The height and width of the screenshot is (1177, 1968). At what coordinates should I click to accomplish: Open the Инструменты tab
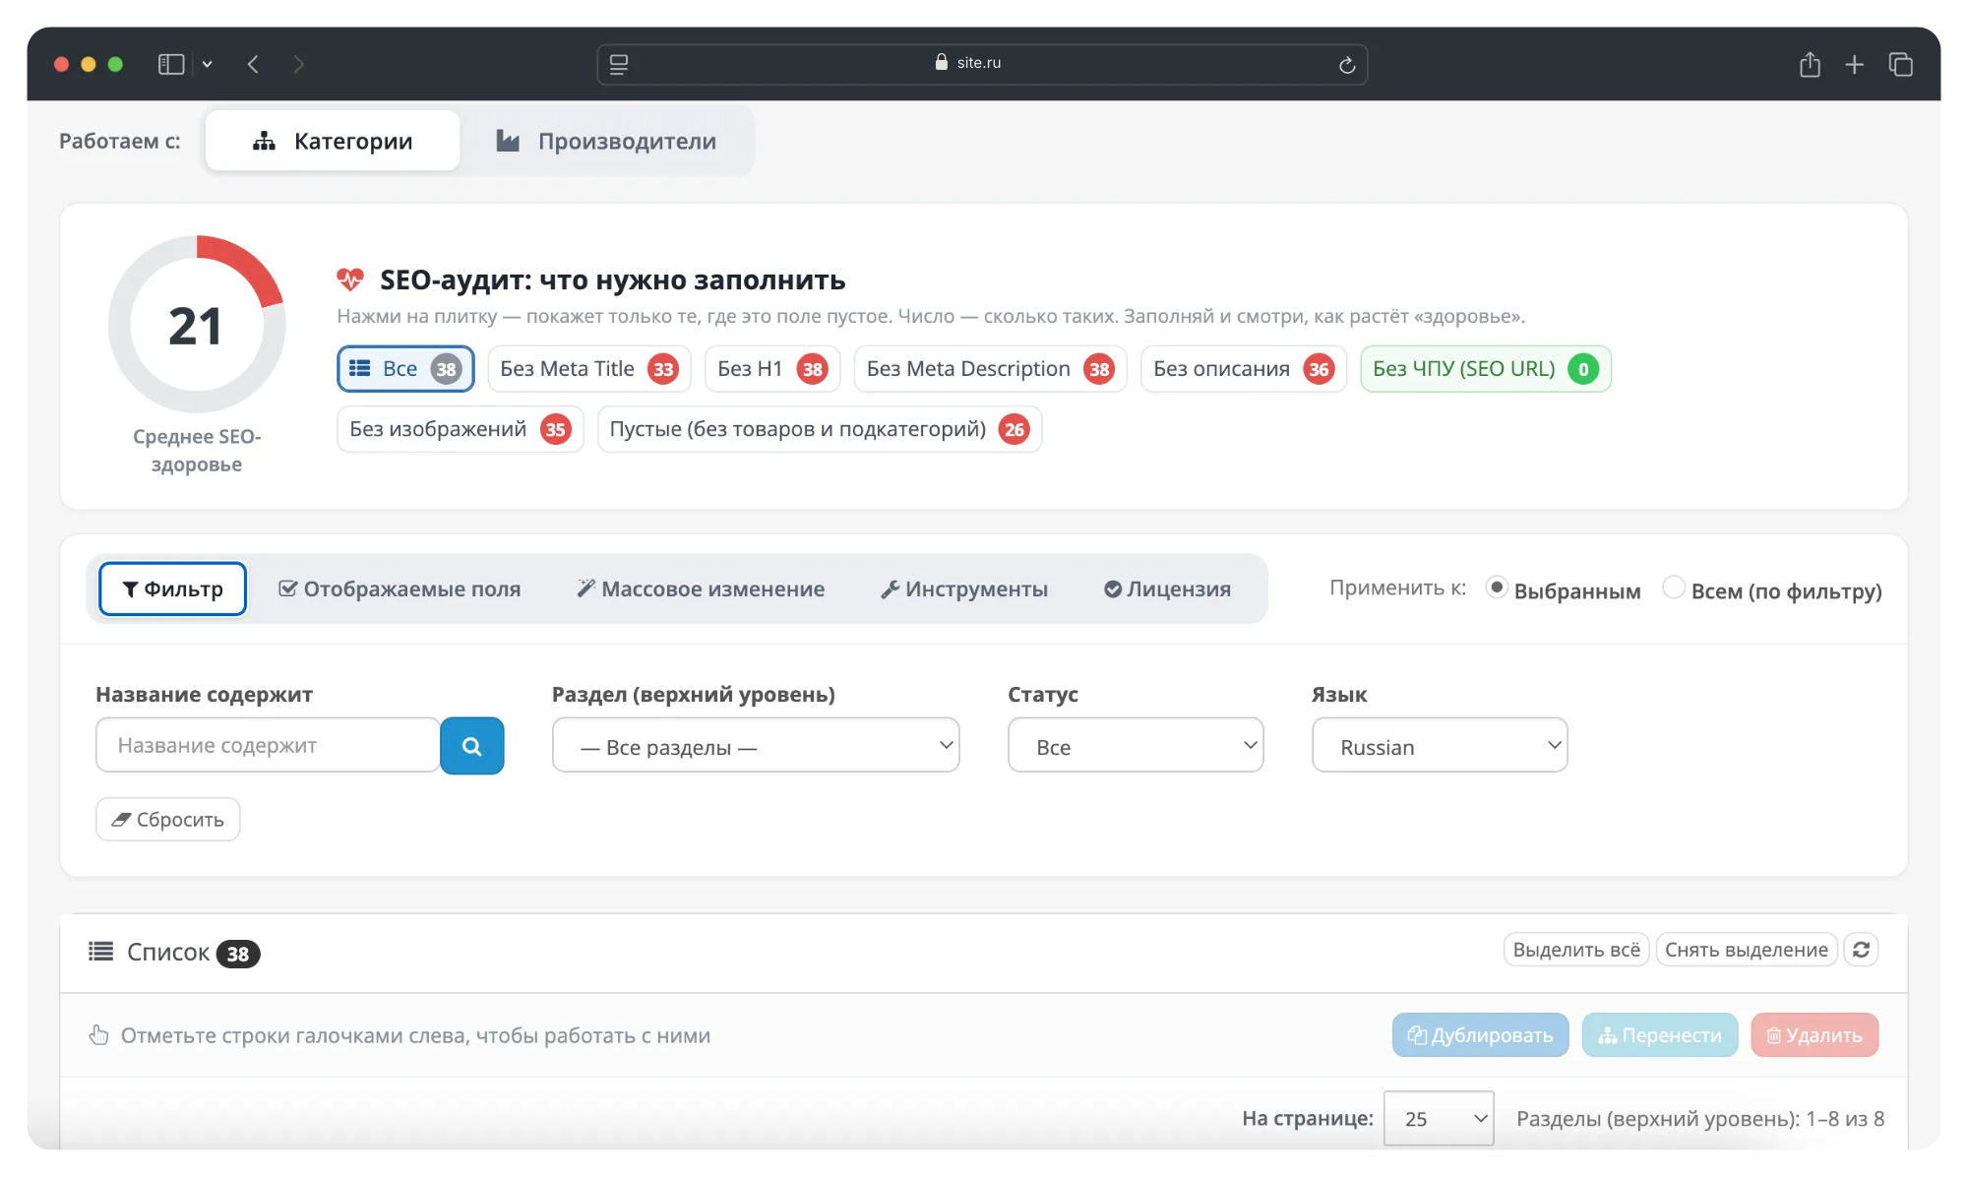(x=964, y=588)
